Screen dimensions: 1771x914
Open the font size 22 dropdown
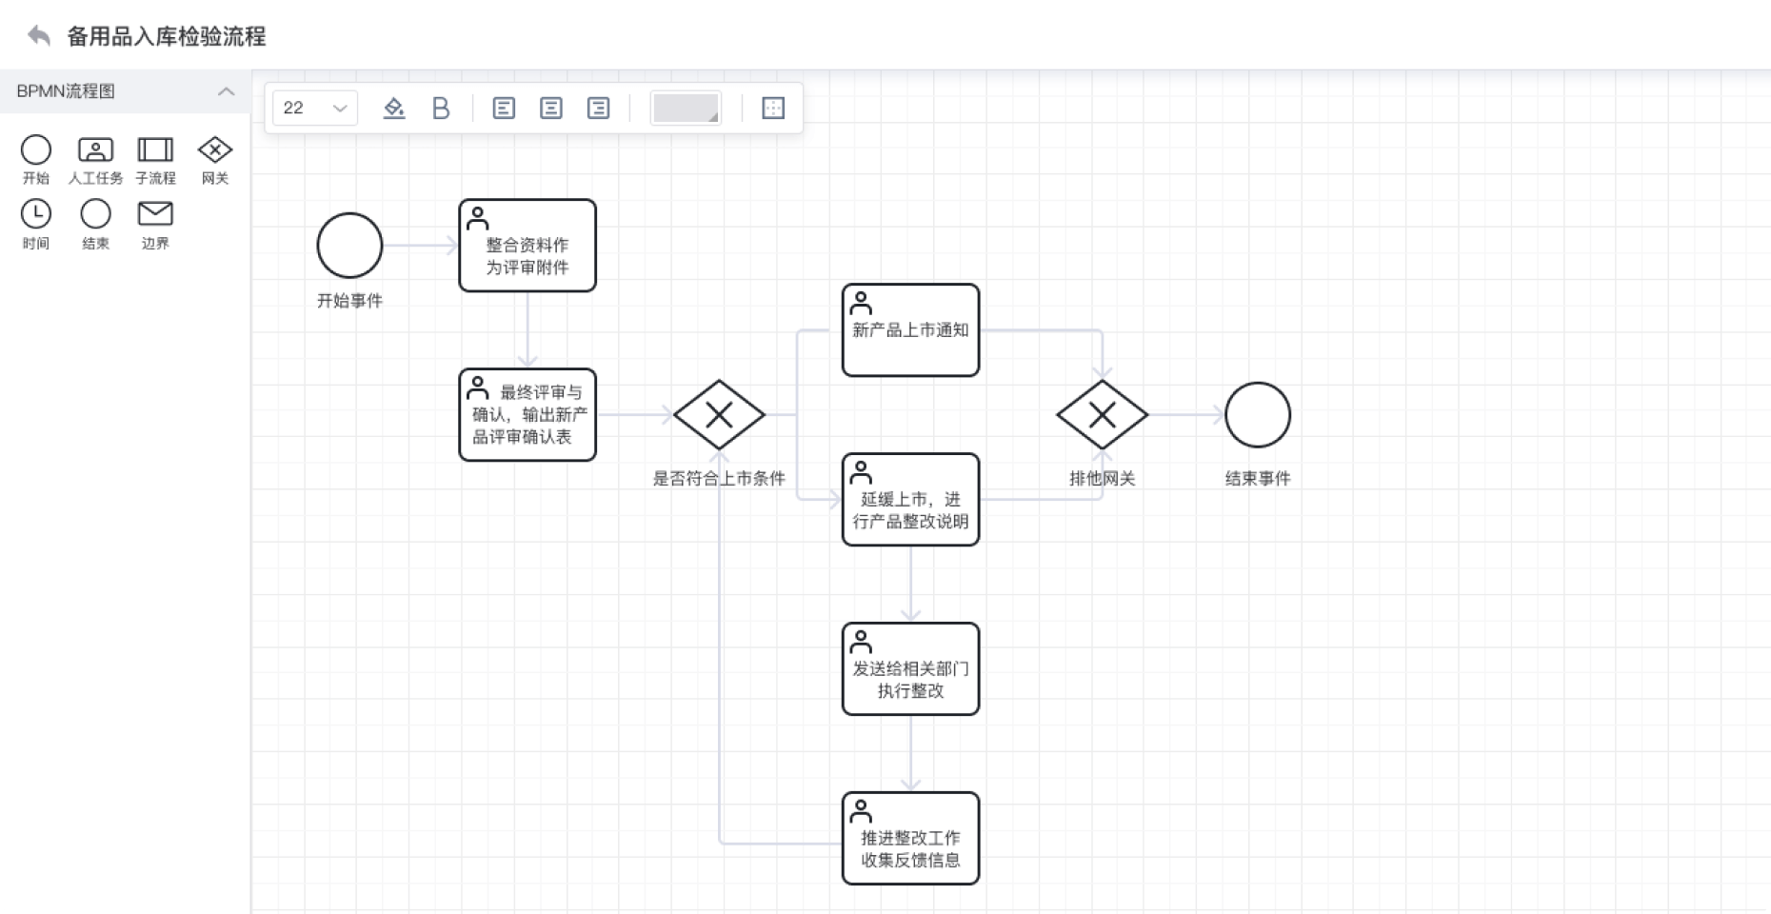315,108
